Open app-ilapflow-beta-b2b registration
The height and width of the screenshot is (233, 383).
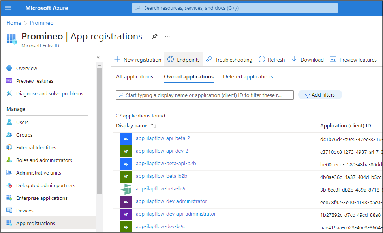[x=161, y=176]
